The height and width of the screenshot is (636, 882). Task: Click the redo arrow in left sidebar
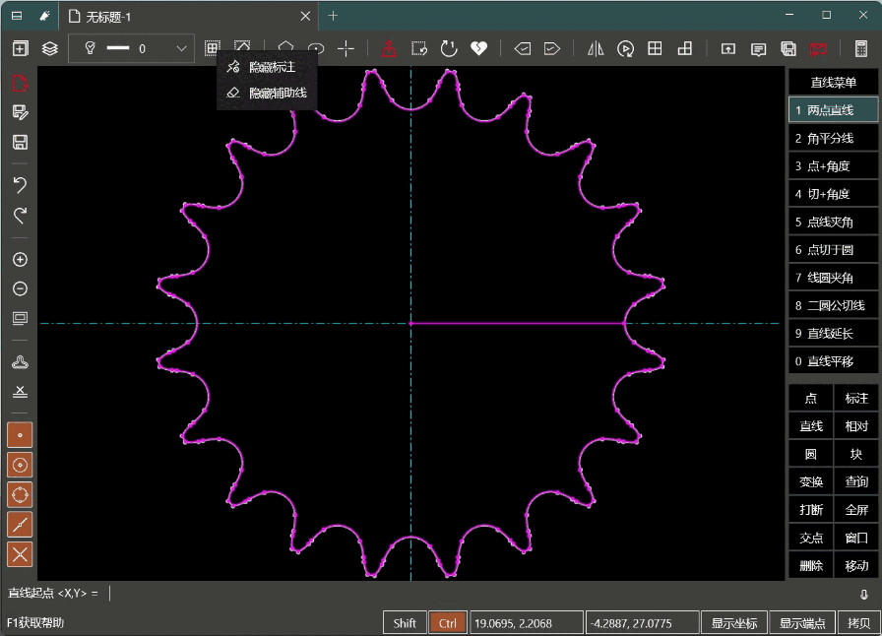click(20, 215)
